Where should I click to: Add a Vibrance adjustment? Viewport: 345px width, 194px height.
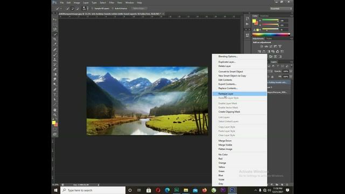tap(280, 46)
